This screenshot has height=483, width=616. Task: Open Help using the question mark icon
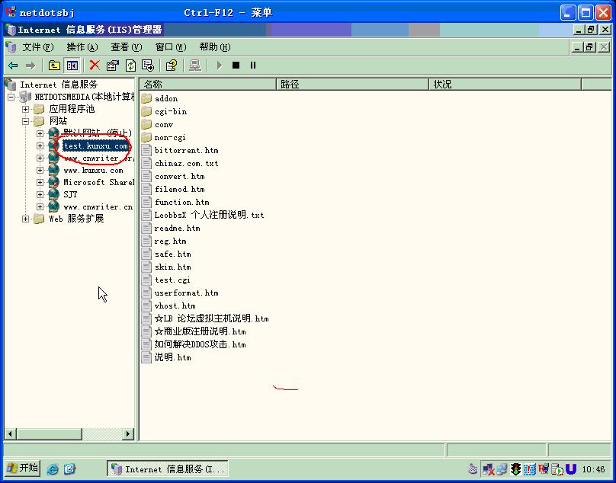[x=172, y=66]
